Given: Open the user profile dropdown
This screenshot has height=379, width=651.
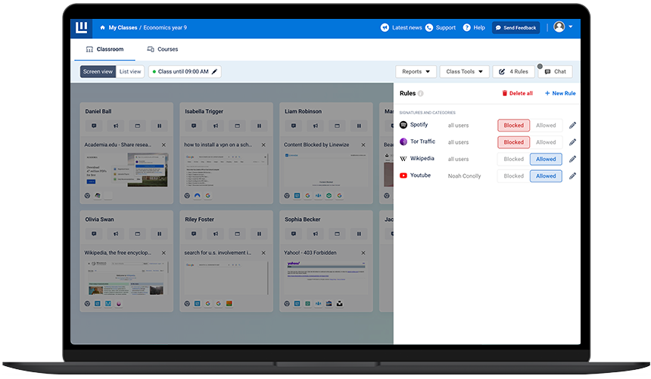Looking at the screenshot, I should pyautogui.click(x=562, y=27).
